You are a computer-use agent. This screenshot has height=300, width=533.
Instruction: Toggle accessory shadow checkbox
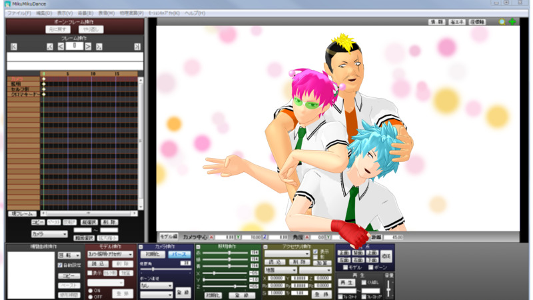click(x=315, y=257)
